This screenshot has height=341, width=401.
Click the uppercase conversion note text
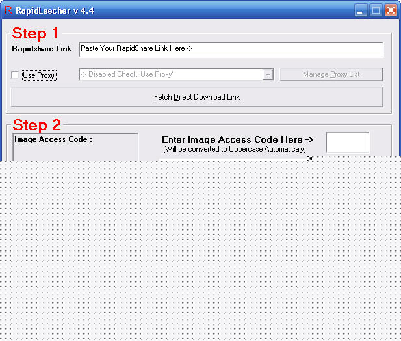[x=235, y=149]
